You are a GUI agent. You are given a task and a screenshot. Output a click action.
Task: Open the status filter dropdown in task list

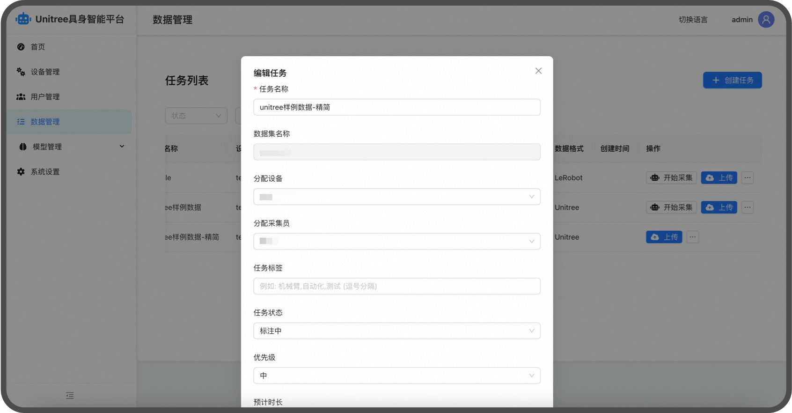pos(196,116)
